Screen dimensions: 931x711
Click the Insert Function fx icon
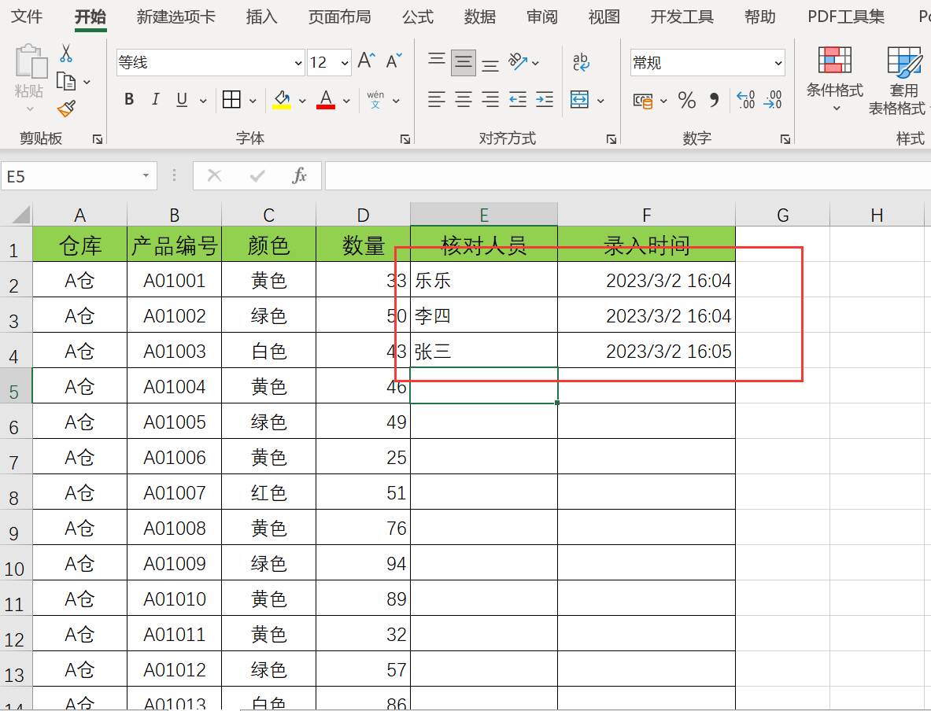coord(300,175)
